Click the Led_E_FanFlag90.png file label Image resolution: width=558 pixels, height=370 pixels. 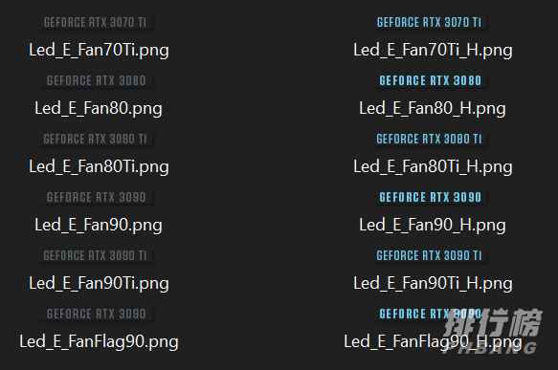[99, 341]
